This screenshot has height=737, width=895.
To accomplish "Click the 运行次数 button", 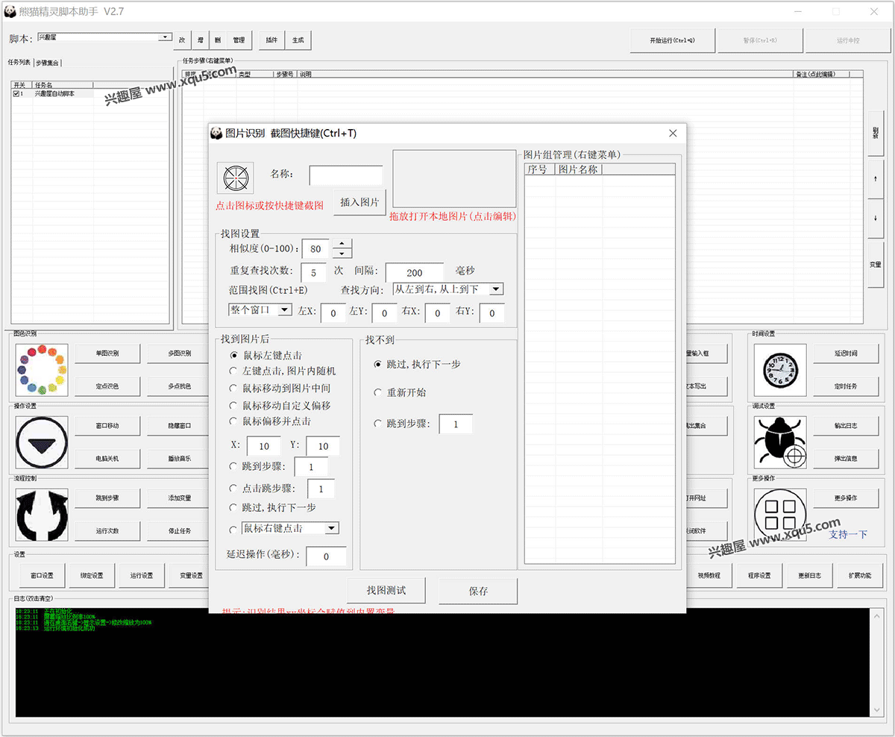I will click(x=107, y=530).
